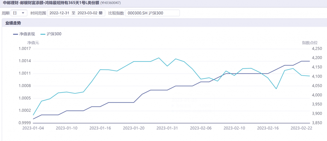Click the 净值元 left axis title
The width and height of the screenshot is (327, 141).
point(33,43)
